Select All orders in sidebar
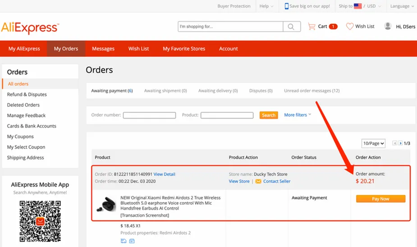The height and width of the screenshot is (247, 417). [18, 84]
